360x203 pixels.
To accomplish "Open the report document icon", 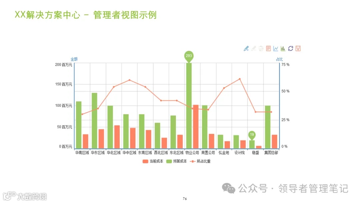I will [x=268, y=48].
